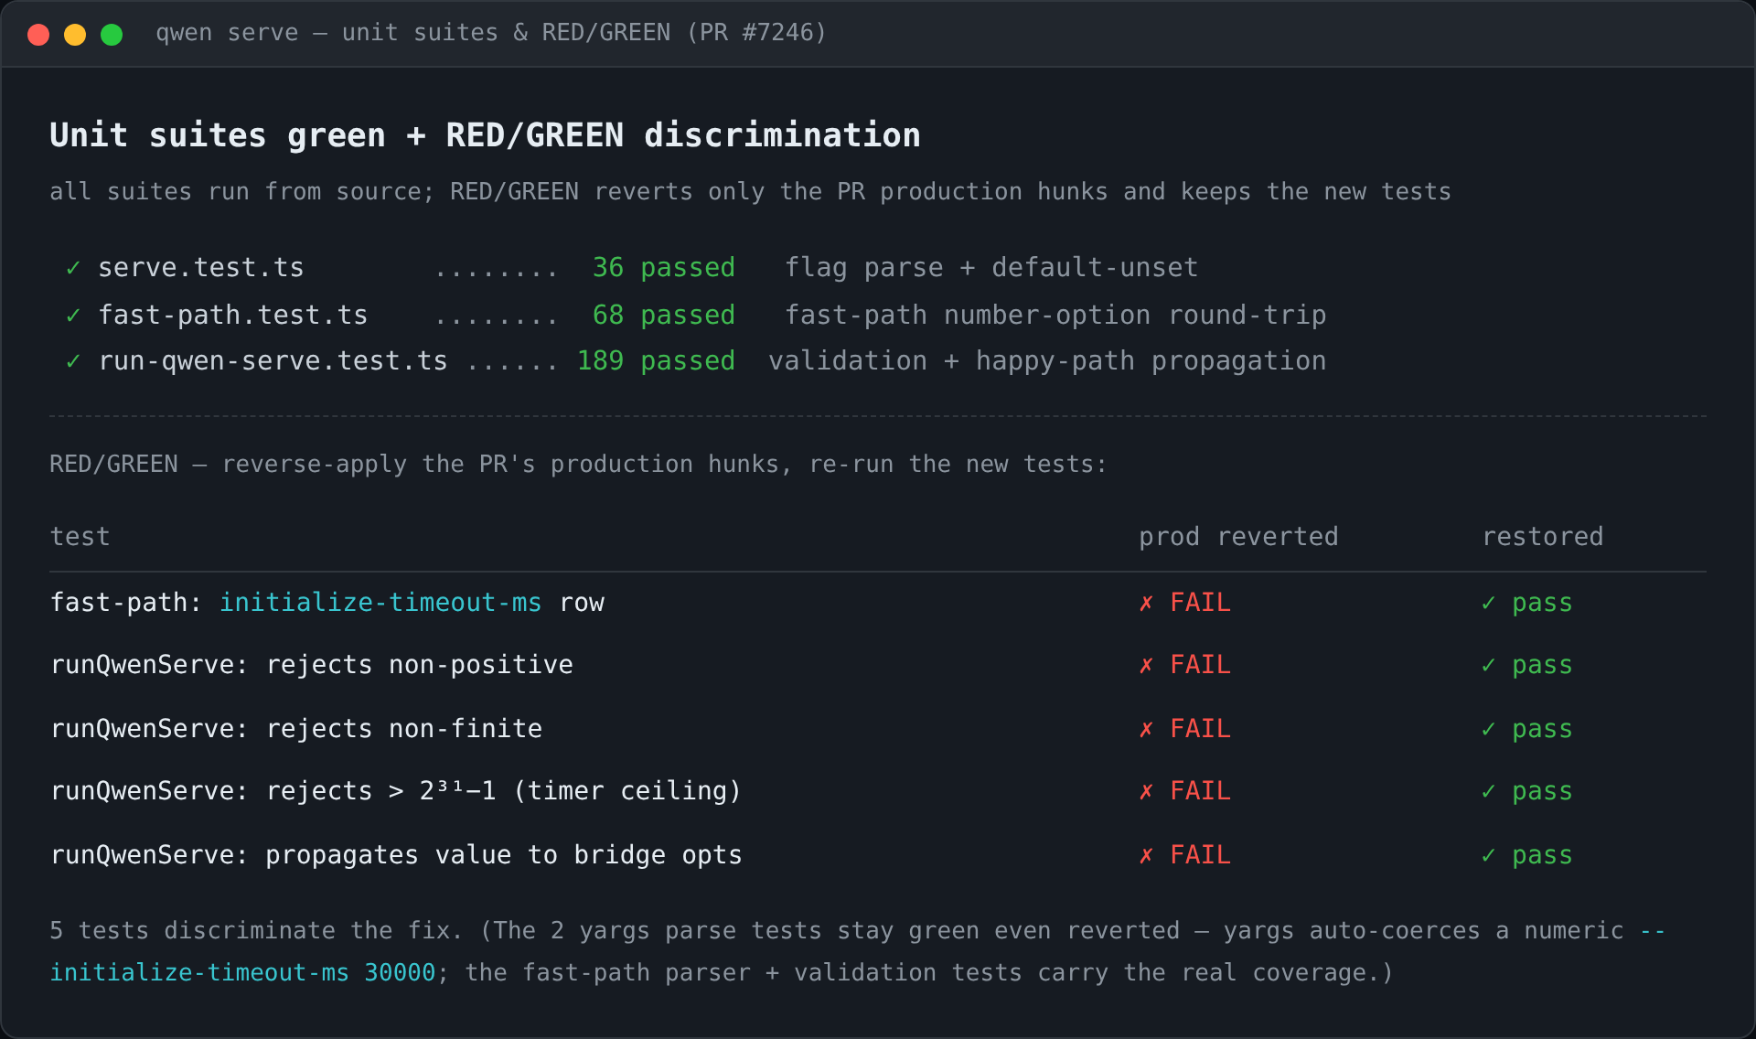
Task: Click the checkmark next to fast-path.test.ts
Action: [x=73, y=316]
